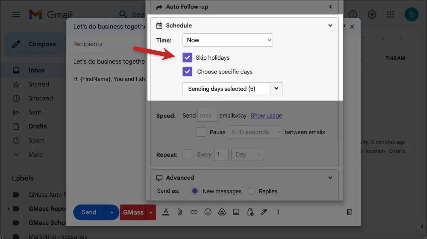Click the Sending days selected (5) box
Screen dimensions: 427x239
226,89
